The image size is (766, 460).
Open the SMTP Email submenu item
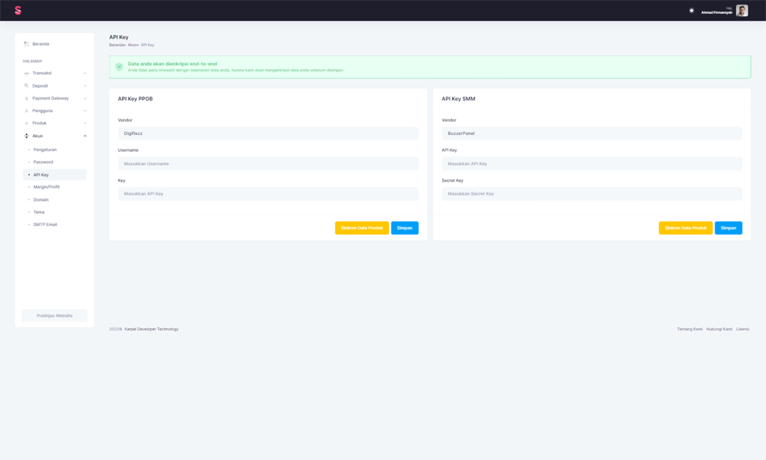pos(45,225)
